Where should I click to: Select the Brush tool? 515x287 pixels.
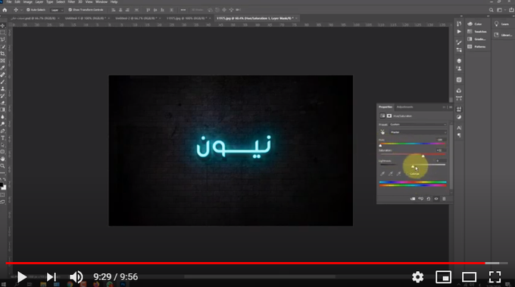click(3, 82)
